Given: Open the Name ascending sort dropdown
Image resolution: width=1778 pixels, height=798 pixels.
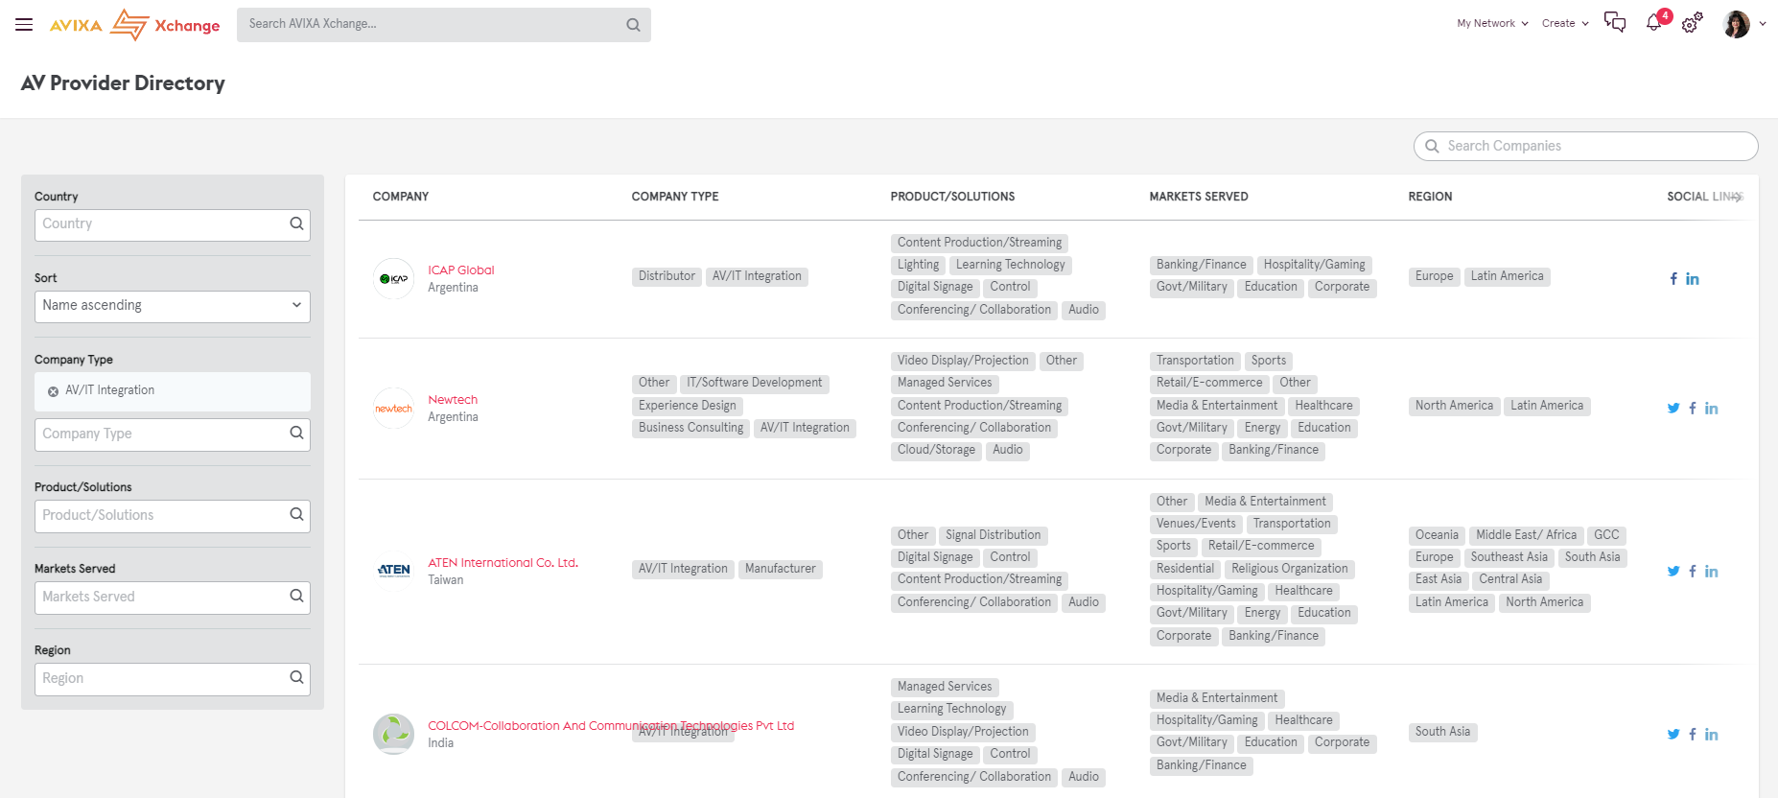Looking at the screenshot, I should click(173, 306).
